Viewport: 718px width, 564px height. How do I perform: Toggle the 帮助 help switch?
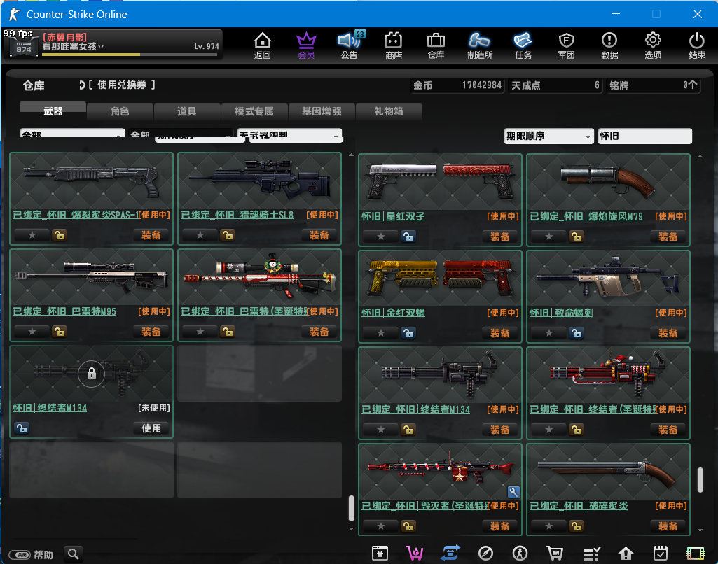point(20,555)
